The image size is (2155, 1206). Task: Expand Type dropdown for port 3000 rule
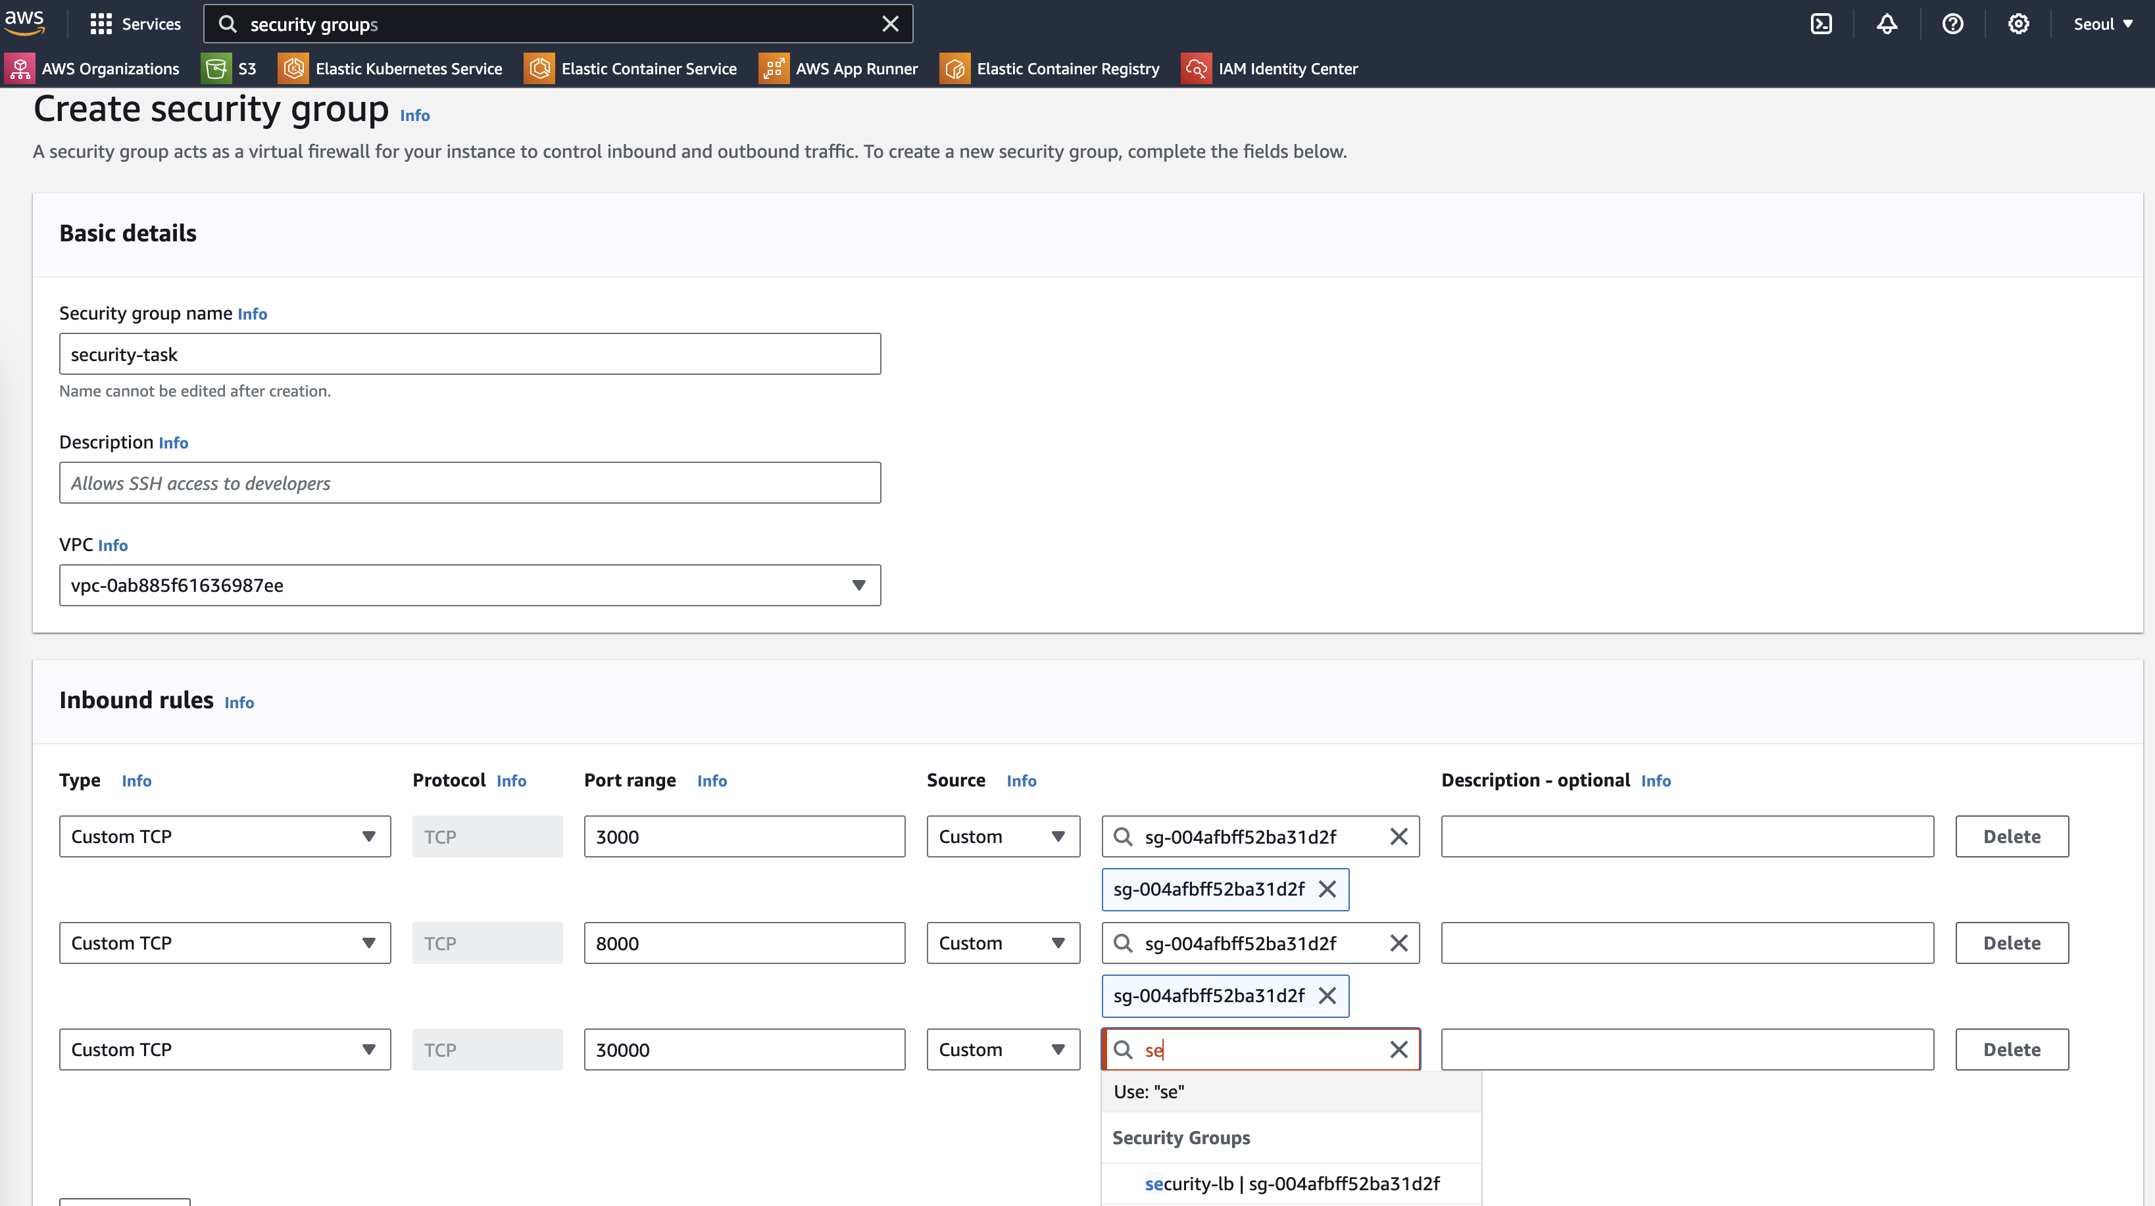(224, 836)
